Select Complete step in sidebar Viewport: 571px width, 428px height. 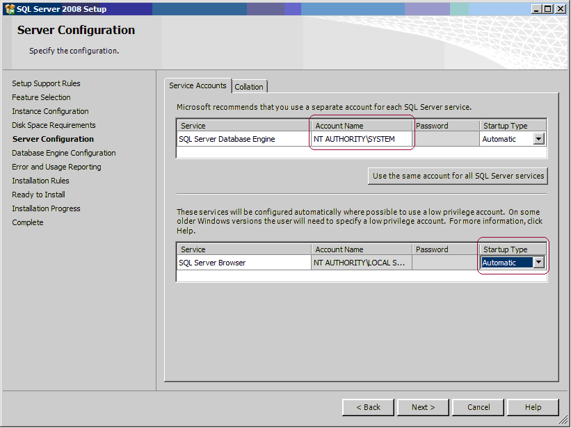click(x=27, y=222)
